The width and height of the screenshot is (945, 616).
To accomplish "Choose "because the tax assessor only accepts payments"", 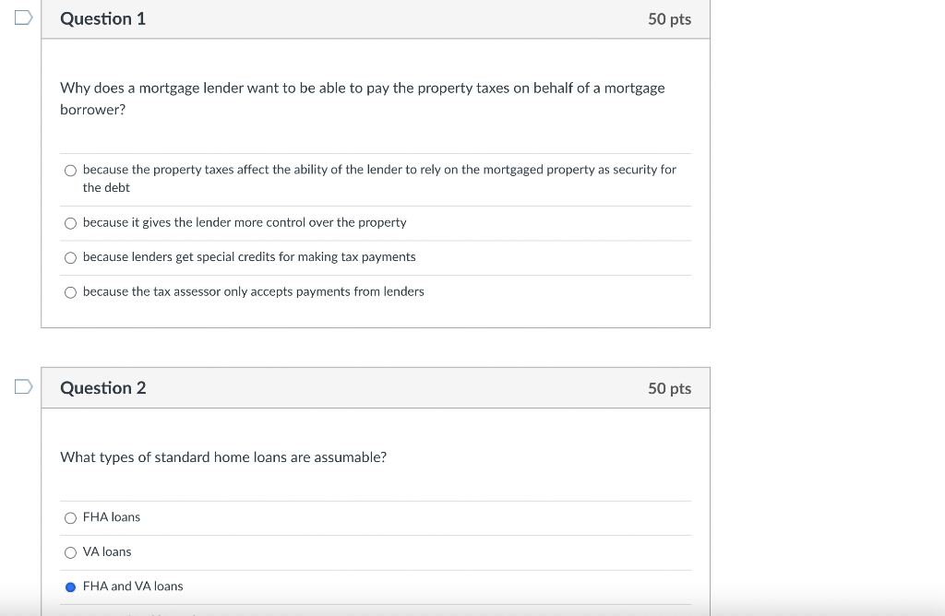I will coord(70,292).
